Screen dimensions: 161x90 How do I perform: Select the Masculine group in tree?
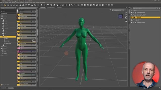pos(8,42)
